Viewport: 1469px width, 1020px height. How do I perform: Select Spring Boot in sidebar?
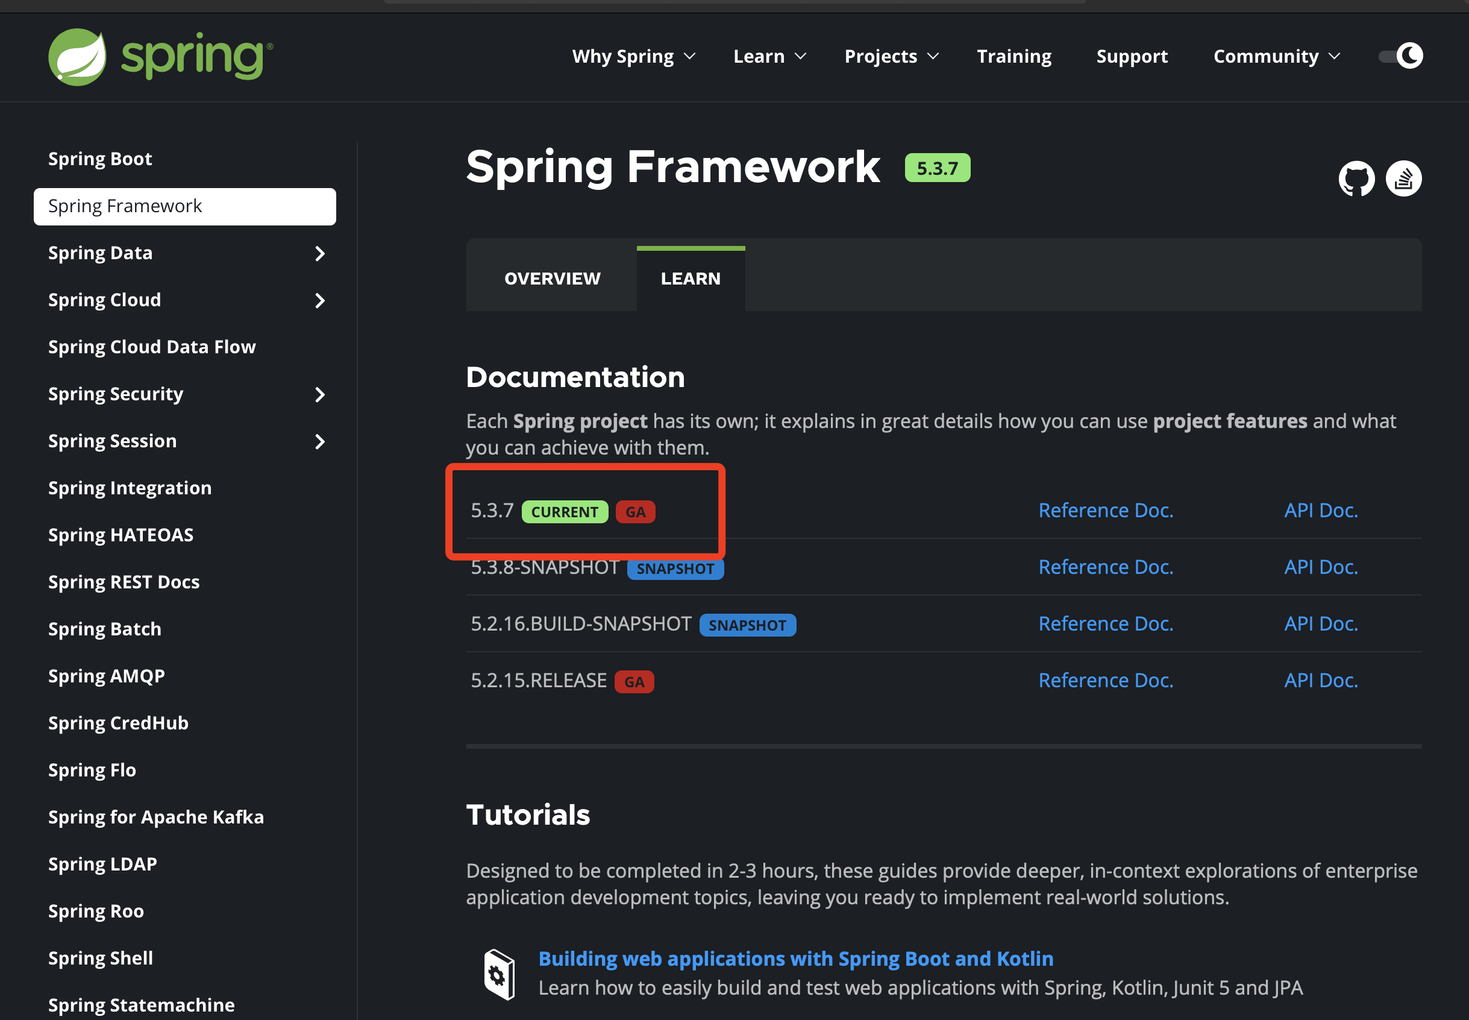point(100,159)
